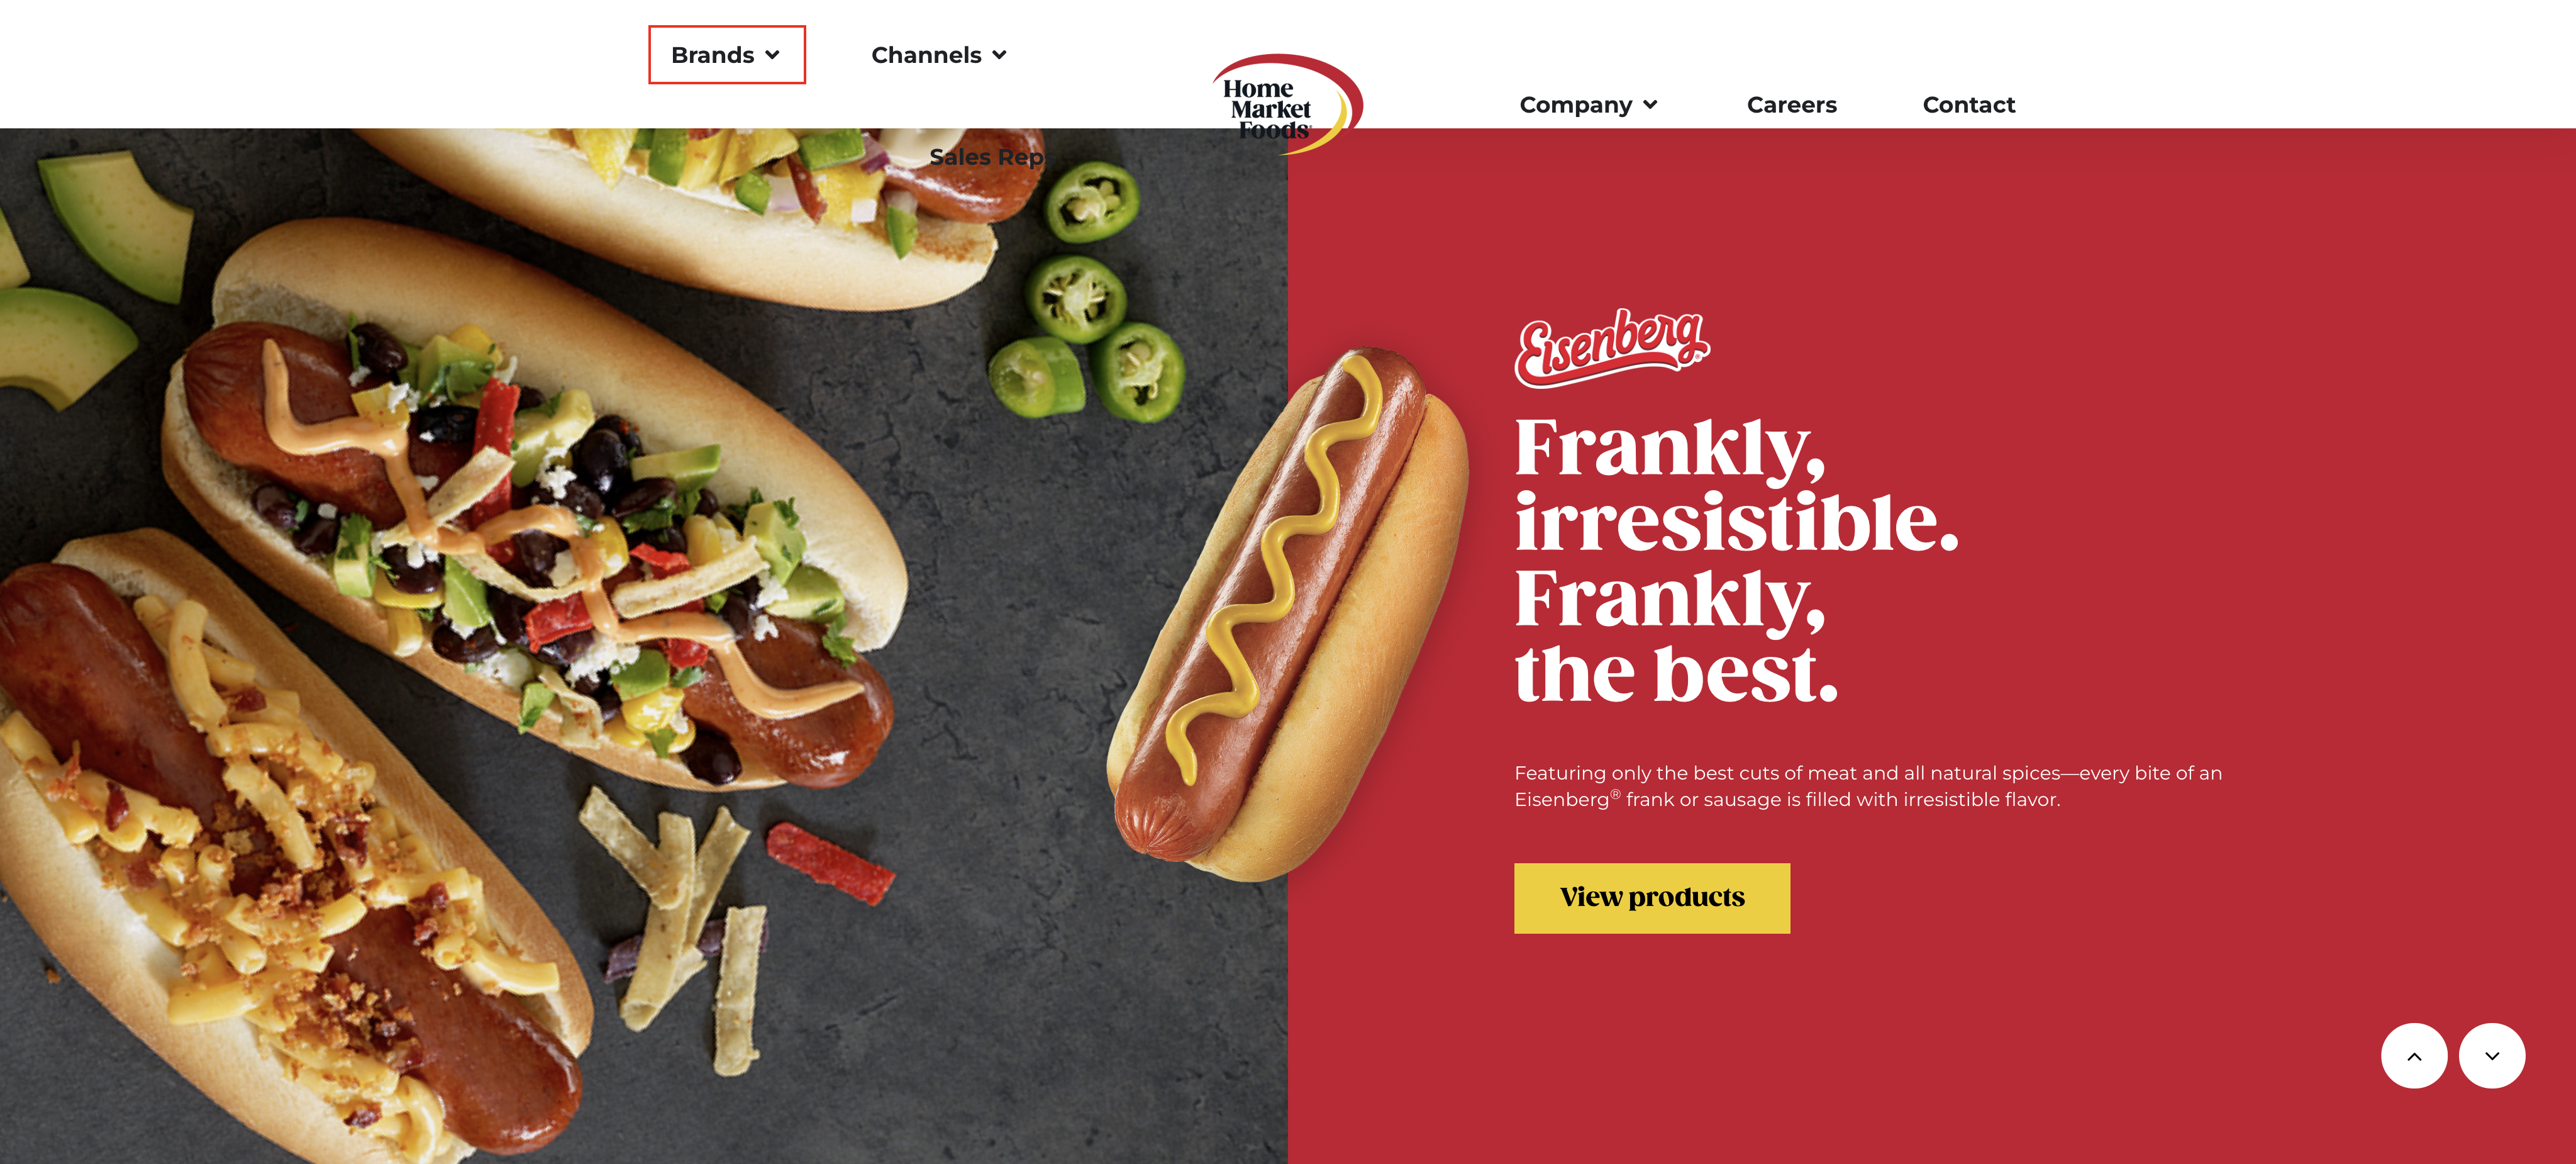Click the Eisenberg brand logo
The width and height of the screenshot is (2576, 1164).
click(1612, 346)
